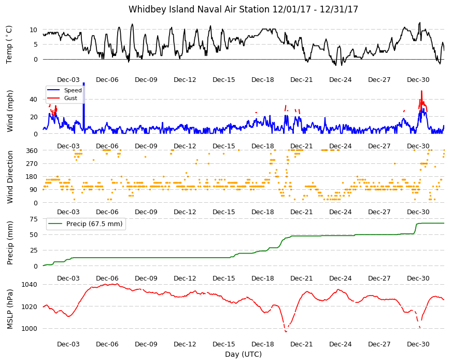Click the MSLP (hPa) axis label

(x=10, y=309)
